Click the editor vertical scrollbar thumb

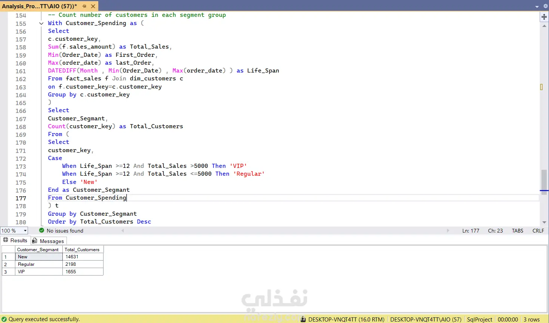(x=544, y=182)
